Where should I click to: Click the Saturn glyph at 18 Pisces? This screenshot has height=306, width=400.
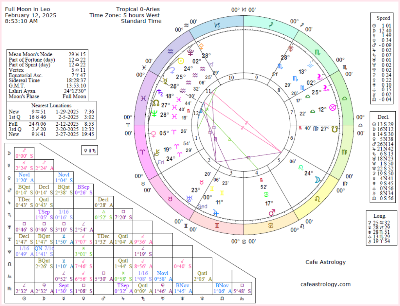(160, 93)
